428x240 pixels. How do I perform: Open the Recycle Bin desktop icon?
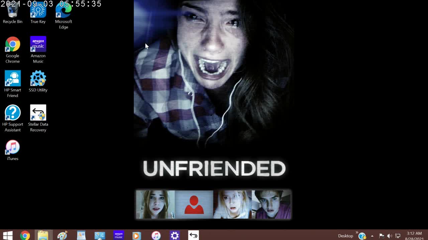click(x=13, y=13)
